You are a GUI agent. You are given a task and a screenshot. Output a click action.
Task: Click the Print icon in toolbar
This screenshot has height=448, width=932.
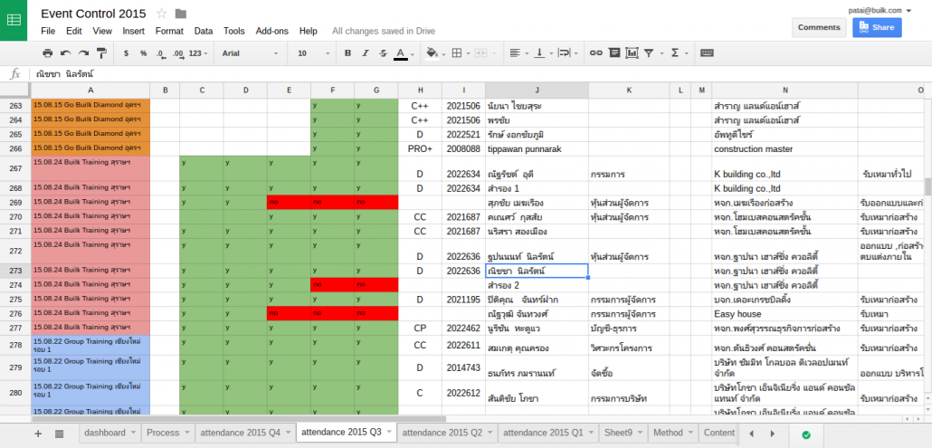pos(48,53)
